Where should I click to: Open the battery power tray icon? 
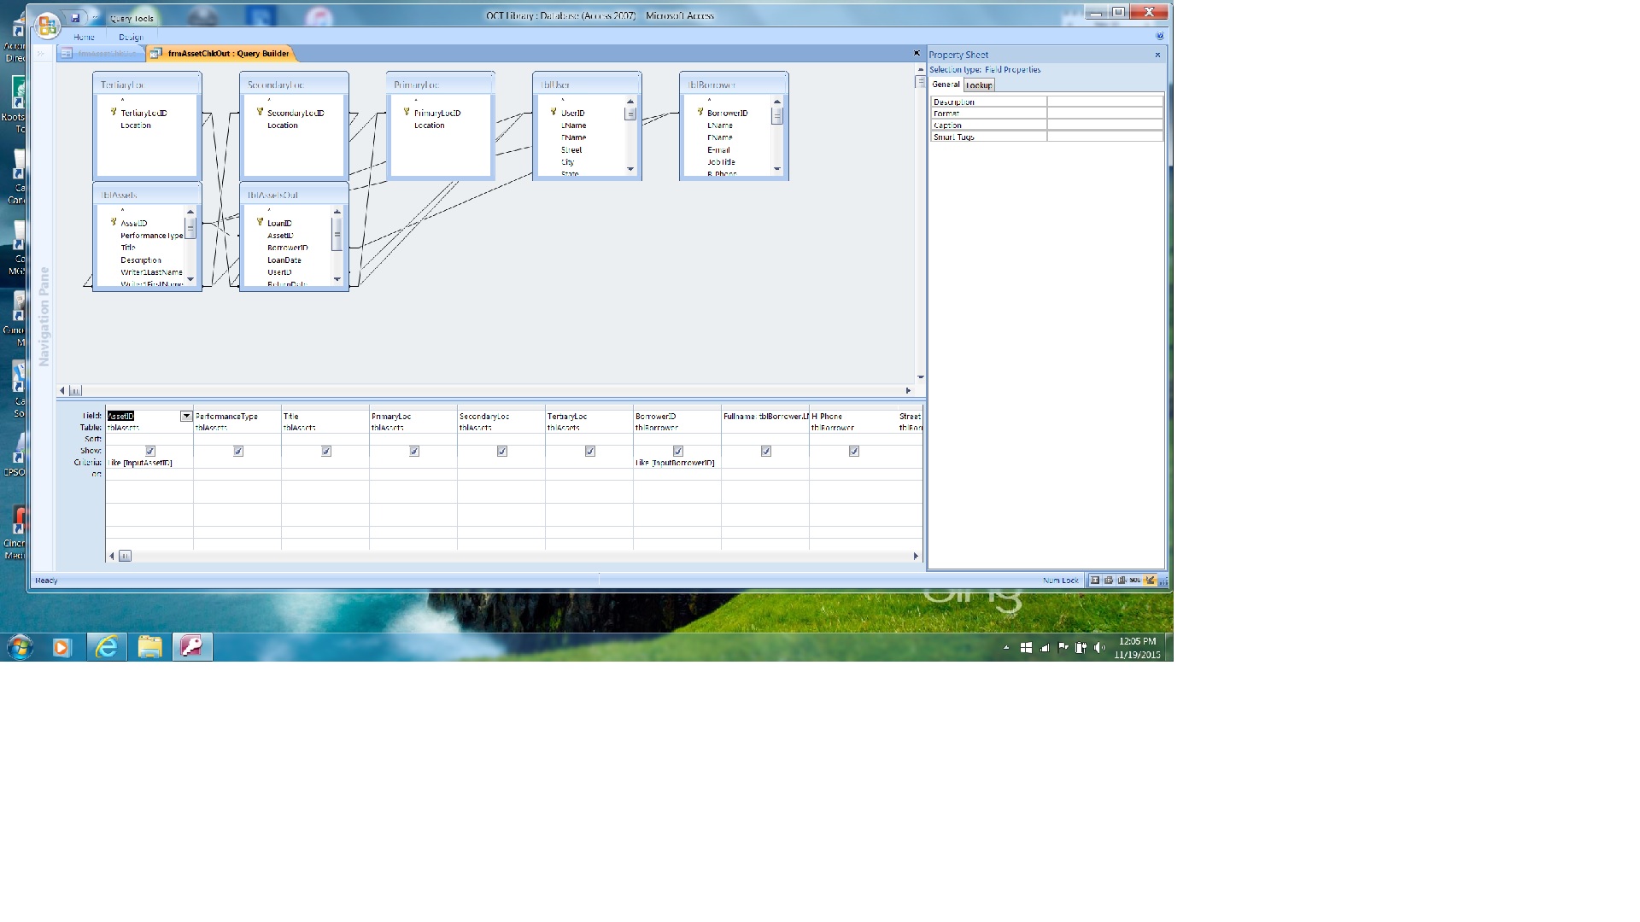pyautogui.click(x=1081, y=648)
